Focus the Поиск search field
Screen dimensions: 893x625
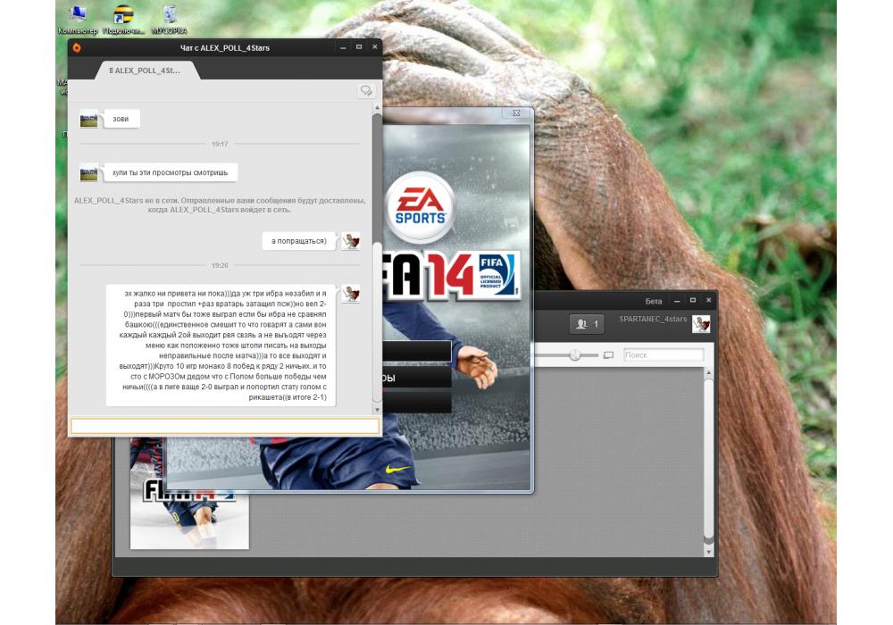tap(663, 355)
